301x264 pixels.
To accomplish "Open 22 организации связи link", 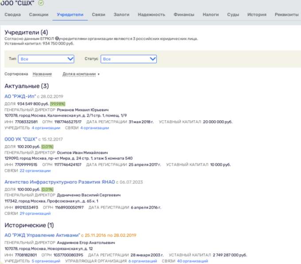I will (35, 171).
